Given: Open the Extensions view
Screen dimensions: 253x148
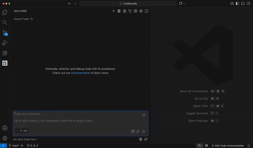Looking at the screenshot, I should tap(5, 53).
